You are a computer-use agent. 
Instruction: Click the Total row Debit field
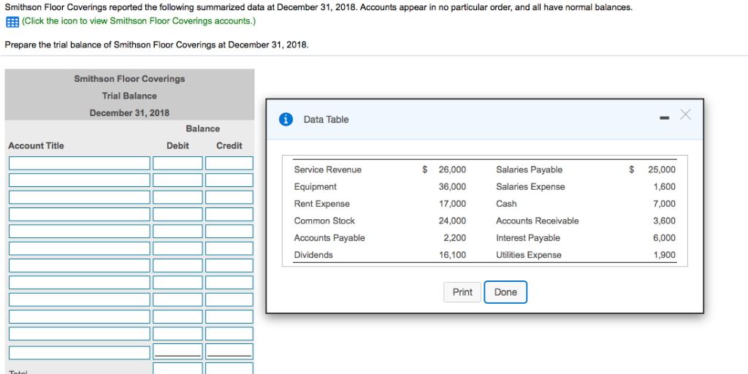click(x=178, y=368)
